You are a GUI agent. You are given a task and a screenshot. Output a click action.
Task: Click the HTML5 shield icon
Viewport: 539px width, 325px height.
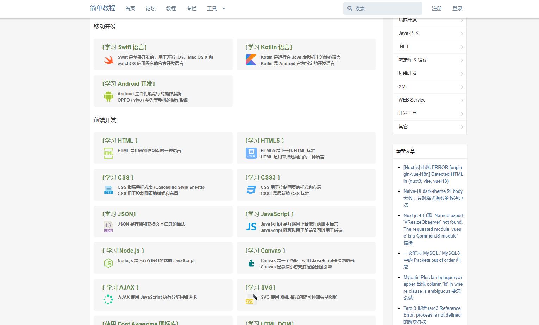(x=251, y=153)
